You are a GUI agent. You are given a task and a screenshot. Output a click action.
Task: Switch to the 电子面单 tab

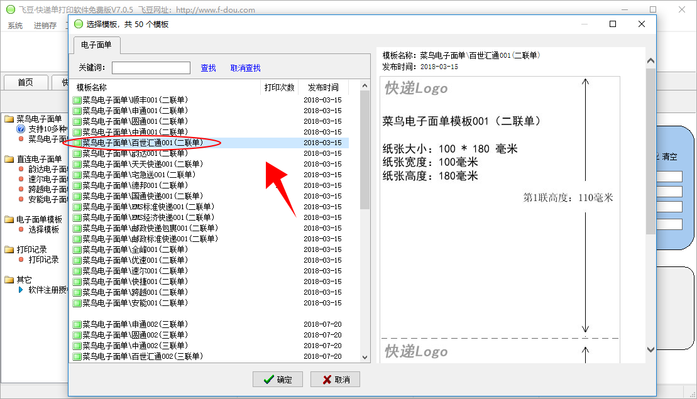(96, 45)
